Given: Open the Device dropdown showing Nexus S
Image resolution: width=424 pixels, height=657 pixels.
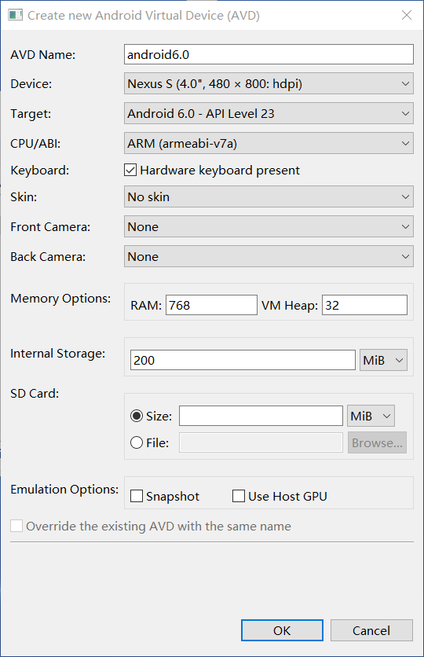Looking at the screenshot, I should pyautogui.click(x=269, y=83).
